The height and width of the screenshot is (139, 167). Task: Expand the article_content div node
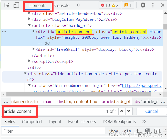coord(34,31)
